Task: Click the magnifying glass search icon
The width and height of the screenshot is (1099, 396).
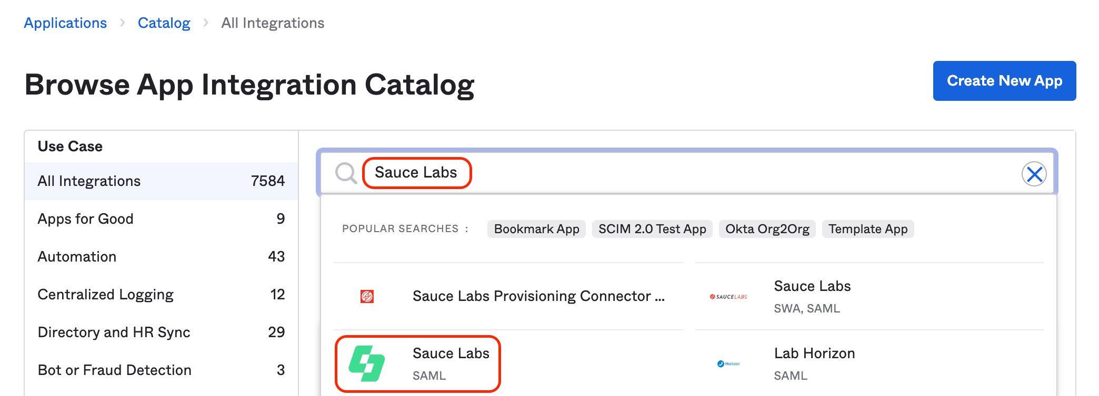Action: [346, 172]
